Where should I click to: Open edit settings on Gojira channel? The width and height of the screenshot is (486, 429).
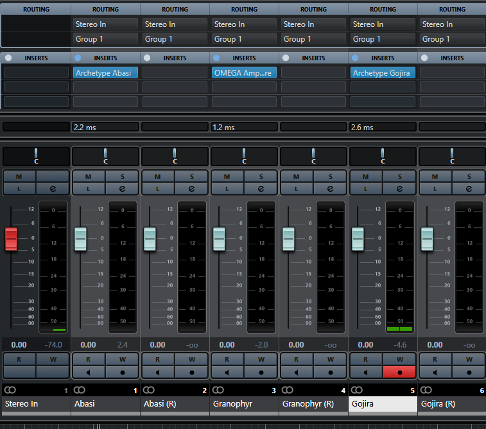399,189
